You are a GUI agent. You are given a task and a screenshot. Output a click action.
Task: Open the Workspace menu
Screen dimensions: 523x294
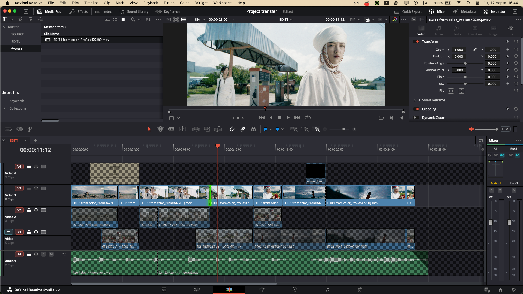222,3
